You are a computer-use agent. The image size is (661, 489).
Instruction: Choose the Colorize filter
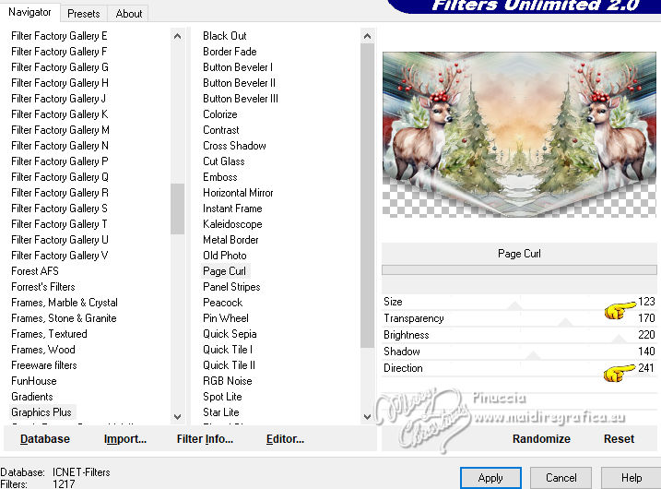pyautogui.click(x=220, y=113)
